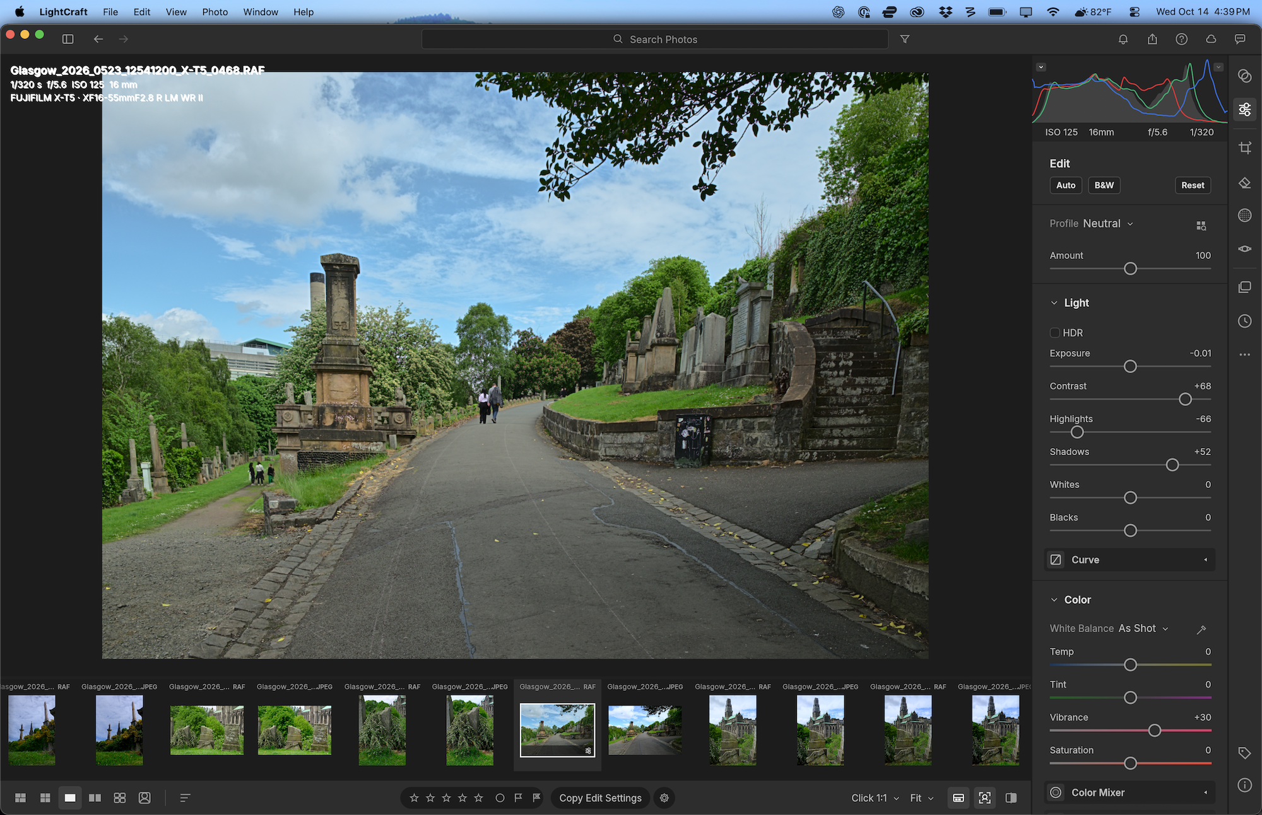Image resolution: width=1262 pixels, height=815 pixels.
Task: Open the Compare view
Action: pyautogui.click(x=95, y=797)
